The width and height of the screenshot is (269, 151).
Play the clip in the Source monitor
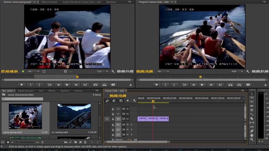point(67,85)
